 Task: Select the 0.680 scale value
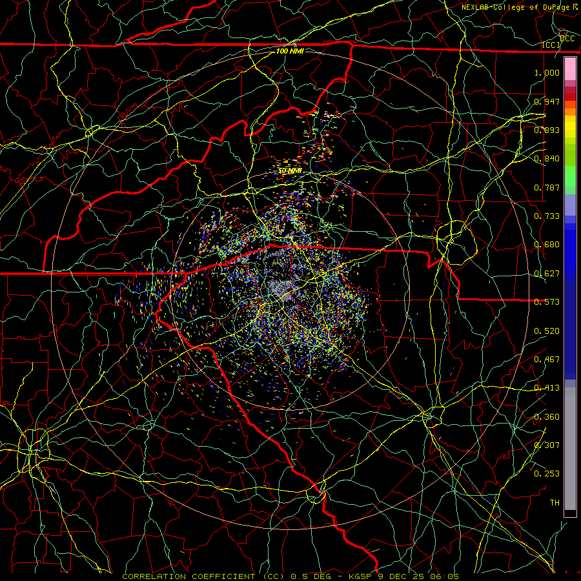point(547,245)
